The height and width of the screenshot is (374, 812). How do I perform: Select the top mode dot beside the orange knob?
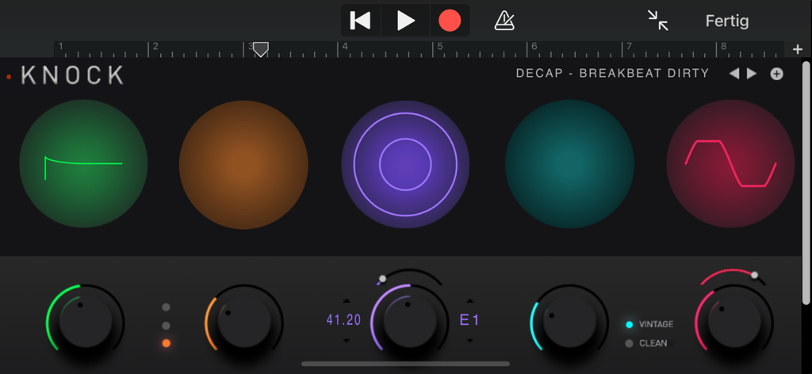coord(166,307)
